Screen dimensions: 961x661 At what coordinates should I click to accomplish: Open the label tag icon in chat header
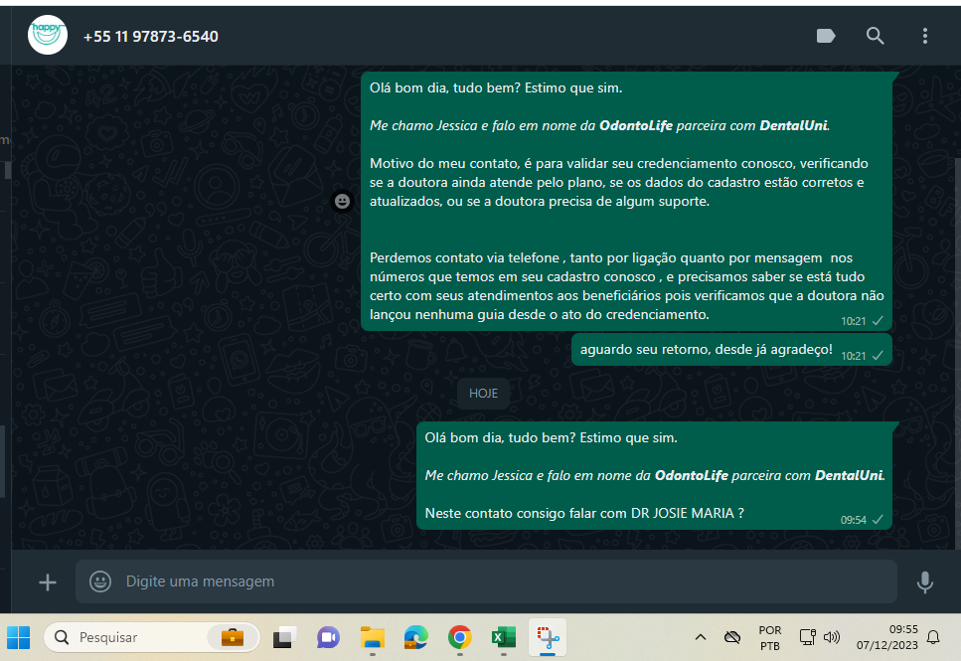pyautogui.click(x=826, y=36)
